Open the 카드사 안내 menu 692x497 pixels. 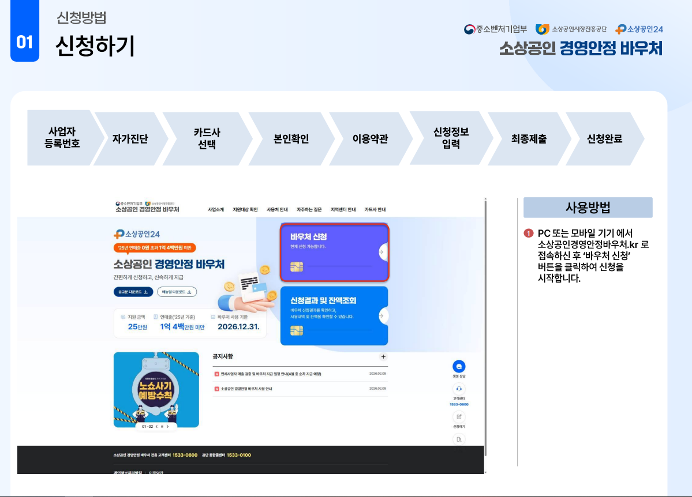[375, 209]
